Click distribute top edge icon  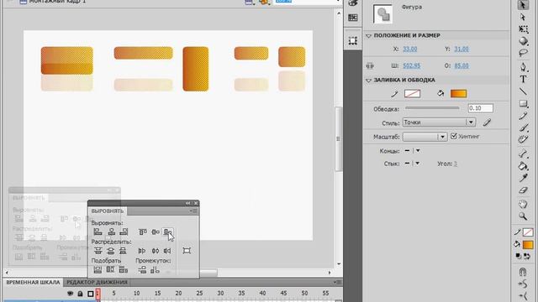[x=98, y=251]
